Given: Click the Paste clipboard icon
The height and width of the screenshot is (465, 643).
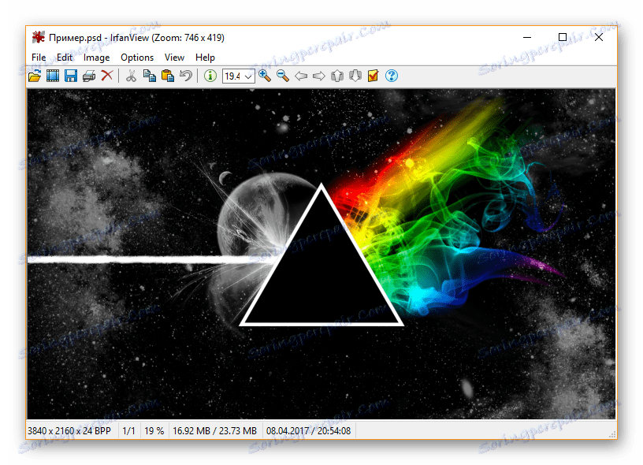Looking at the screenshot, I should [x=167, y=76].
